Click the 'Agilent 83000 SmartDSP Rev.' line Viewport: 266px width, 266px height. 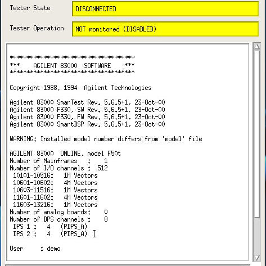(x=87, y=124)
